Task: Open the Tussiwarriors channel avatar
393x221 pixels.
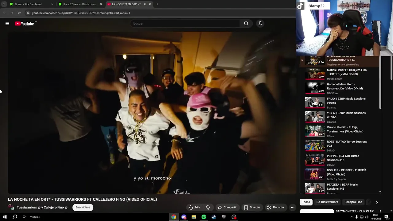Action: pyautogui.click(x=11, y=207)
